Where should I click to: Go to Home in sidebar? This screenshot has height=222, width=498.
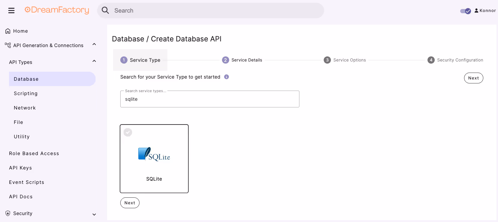pos(17,31)
